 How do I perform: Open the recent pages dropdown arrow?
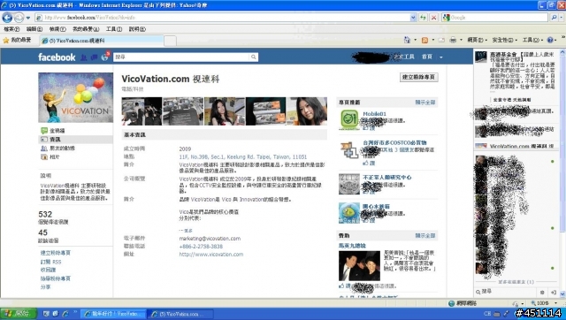pos(28,18)
